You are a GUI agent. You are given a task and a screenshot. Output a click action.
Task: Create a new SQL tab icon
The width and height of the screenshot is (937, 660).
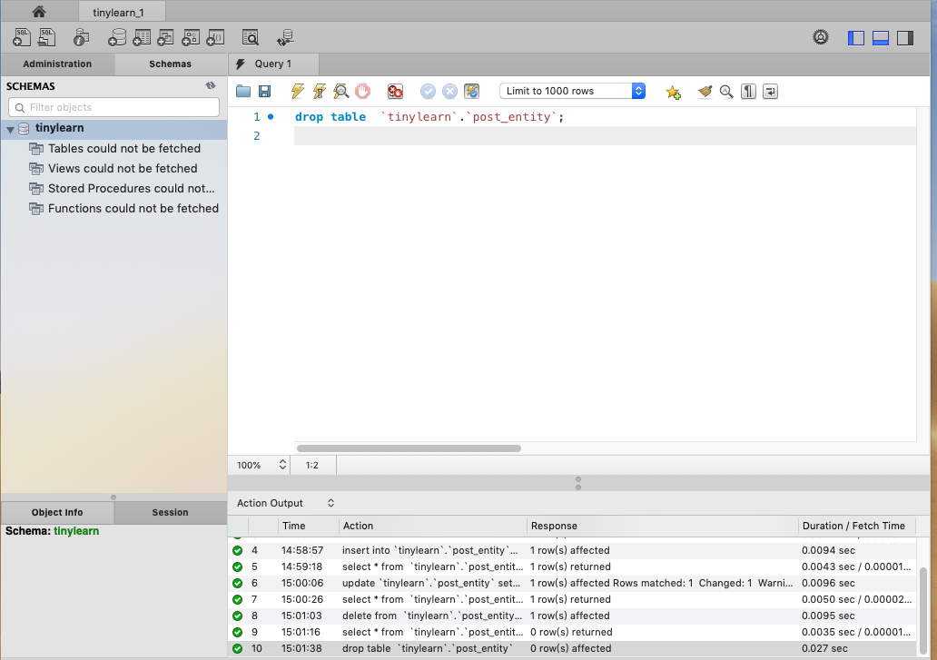point(22,37)
